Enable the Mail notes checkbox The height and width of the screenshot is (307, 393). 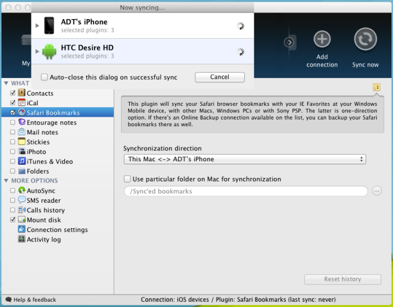pos(13,132)
